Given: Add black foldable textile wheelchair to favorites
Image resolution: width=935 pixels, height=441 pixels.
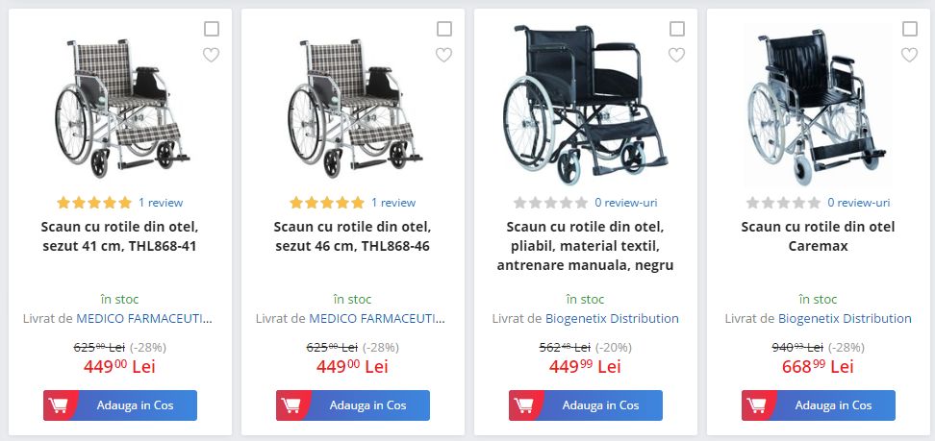Looking at the screenshot, I should point(676,55).
